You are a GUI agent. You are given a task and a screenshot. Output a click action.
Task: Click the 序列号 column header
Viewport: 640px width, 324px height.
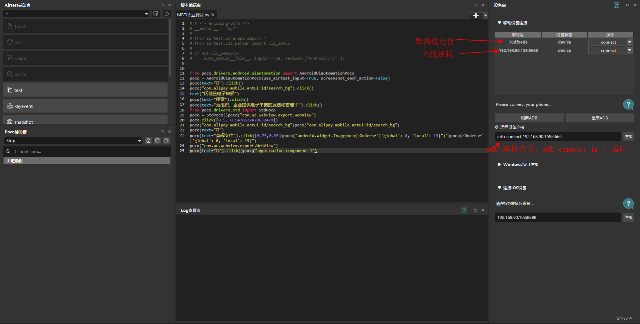click(x=518, y=35)
